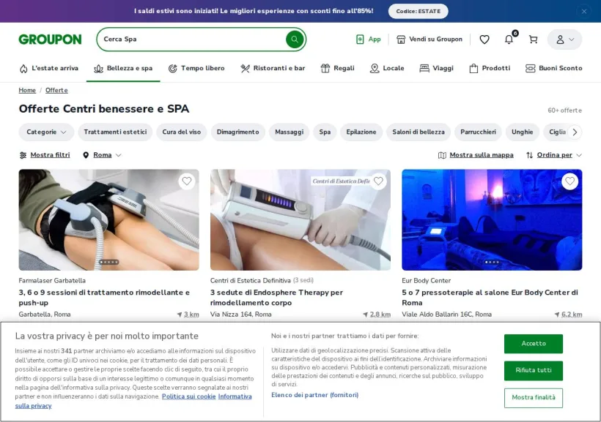Go to Home breadcrumb
The width and height of the screenshot is (601, 422).
click(27, 90)
